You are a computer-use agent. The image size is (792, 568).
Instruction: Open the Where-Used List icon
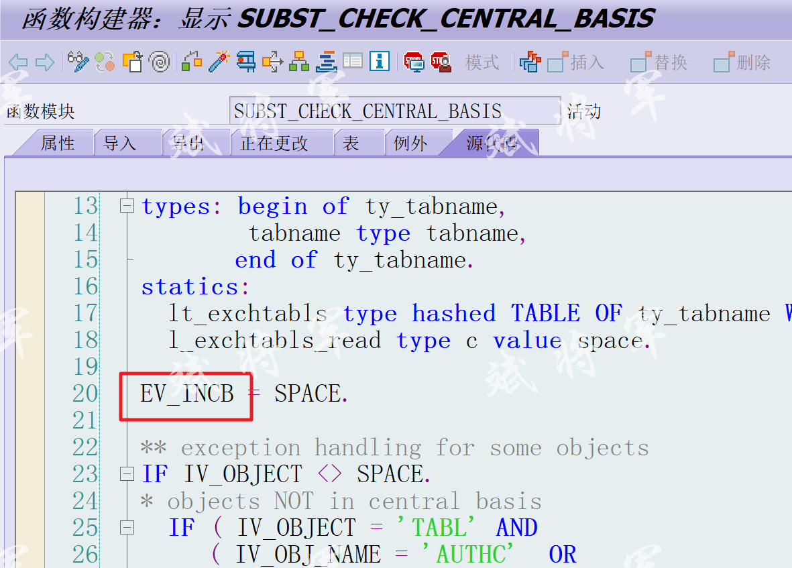coord(273,62)
